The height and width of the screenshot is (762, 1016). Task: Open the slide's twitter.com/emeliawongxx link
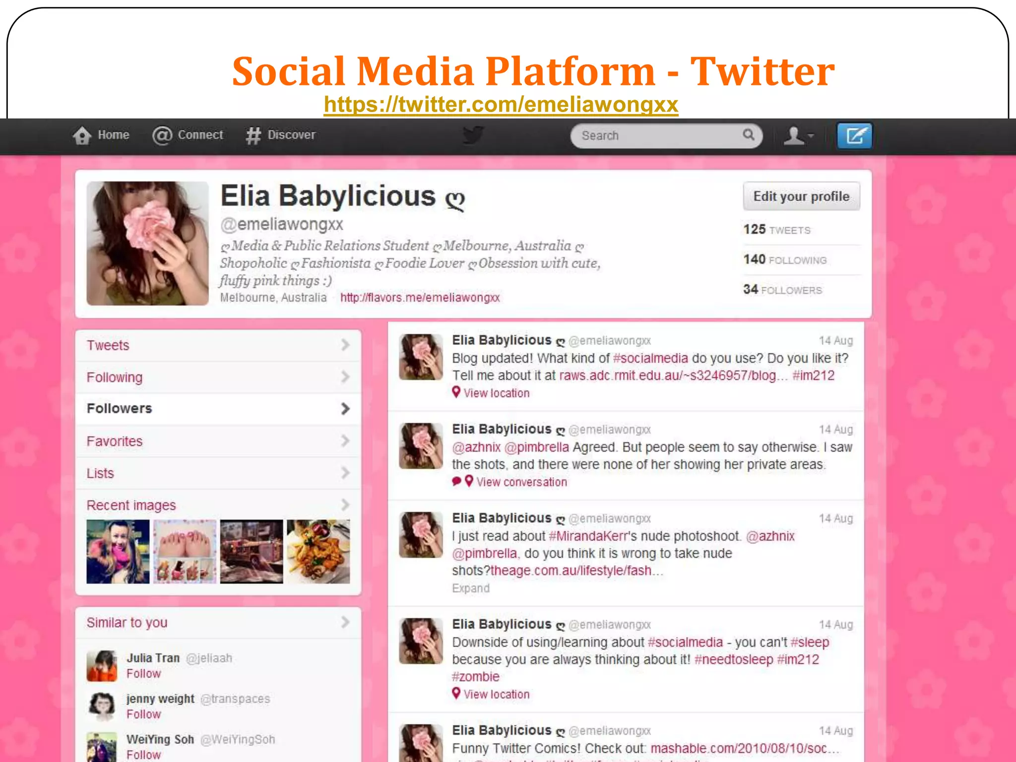[501, 105]
